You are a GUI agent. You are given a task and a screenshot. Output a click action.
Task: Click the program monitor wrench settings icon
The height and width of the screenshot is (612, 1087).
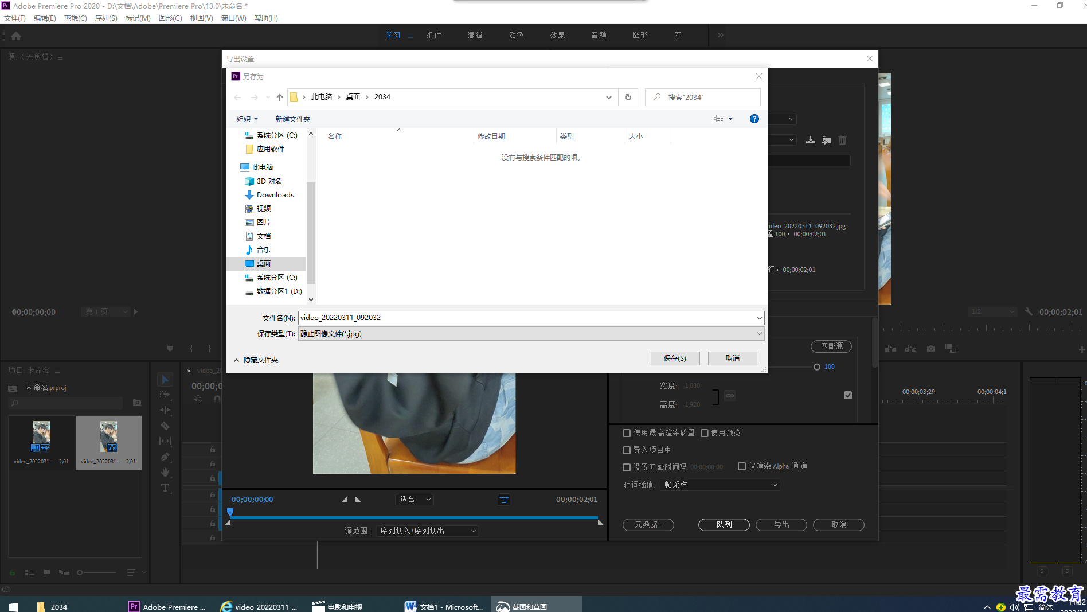click(x=1029, y=312)
